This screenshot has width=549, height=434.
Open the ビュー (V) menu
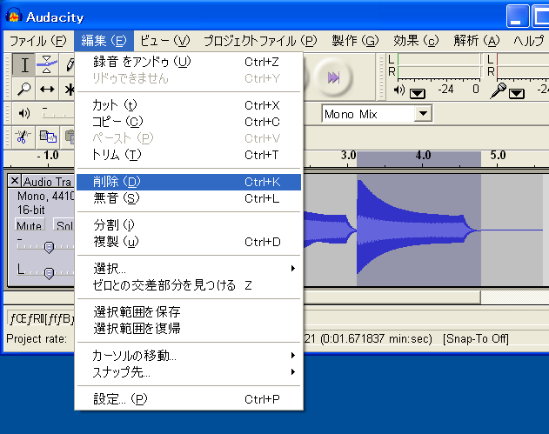[x=165, y=41]
